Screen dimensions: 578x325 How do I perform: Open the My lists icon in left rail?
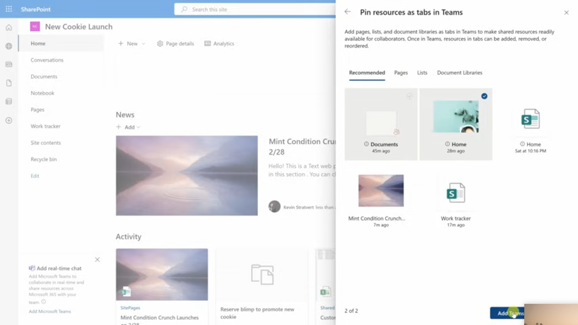pos(9,102)
